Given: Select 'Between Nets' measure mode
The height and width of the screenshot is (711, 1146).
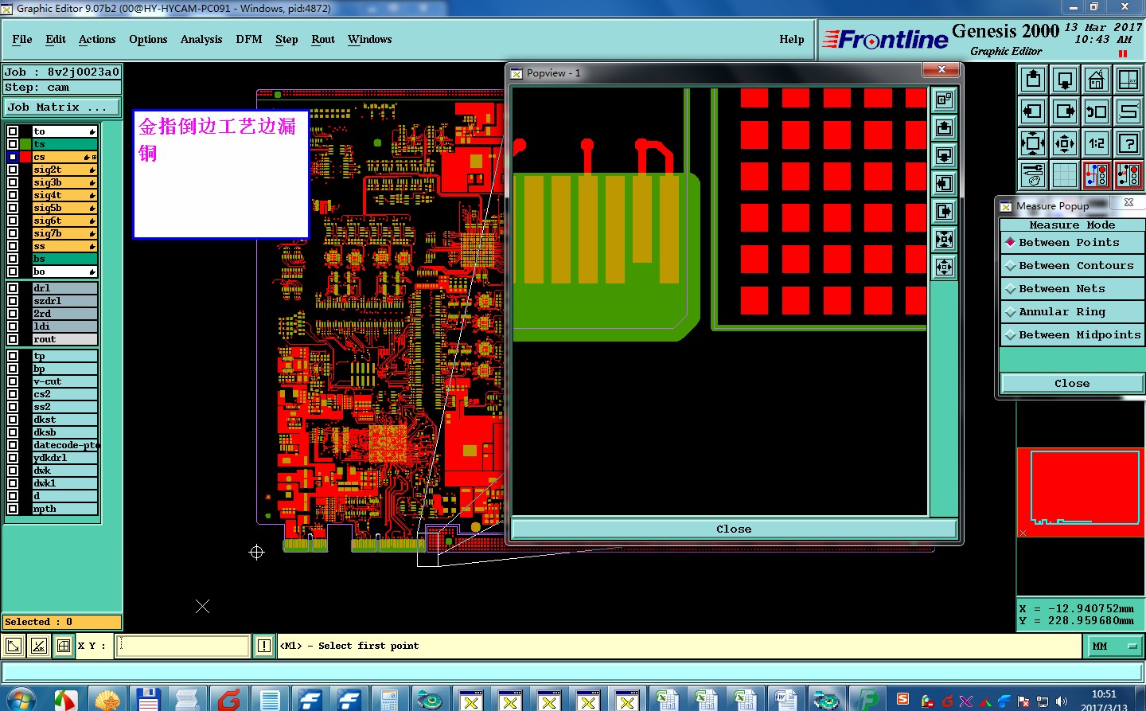Looking at the screenshot, I should click(1072, 289).
